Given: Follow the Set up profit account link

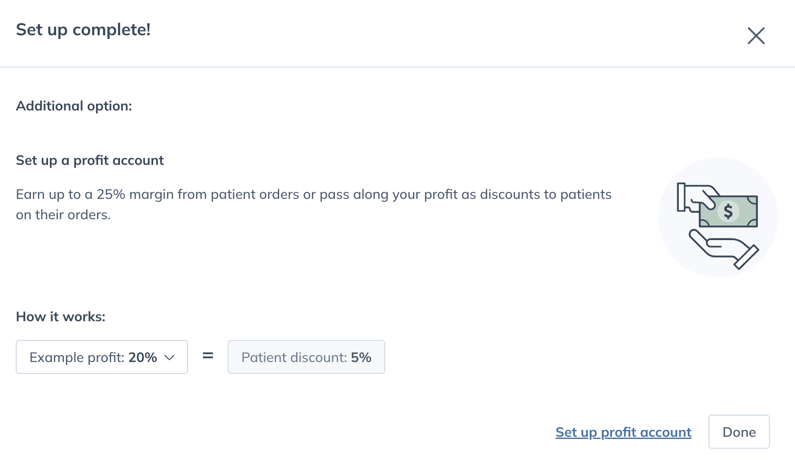Looking at the screenshot, I should point(623,432).
